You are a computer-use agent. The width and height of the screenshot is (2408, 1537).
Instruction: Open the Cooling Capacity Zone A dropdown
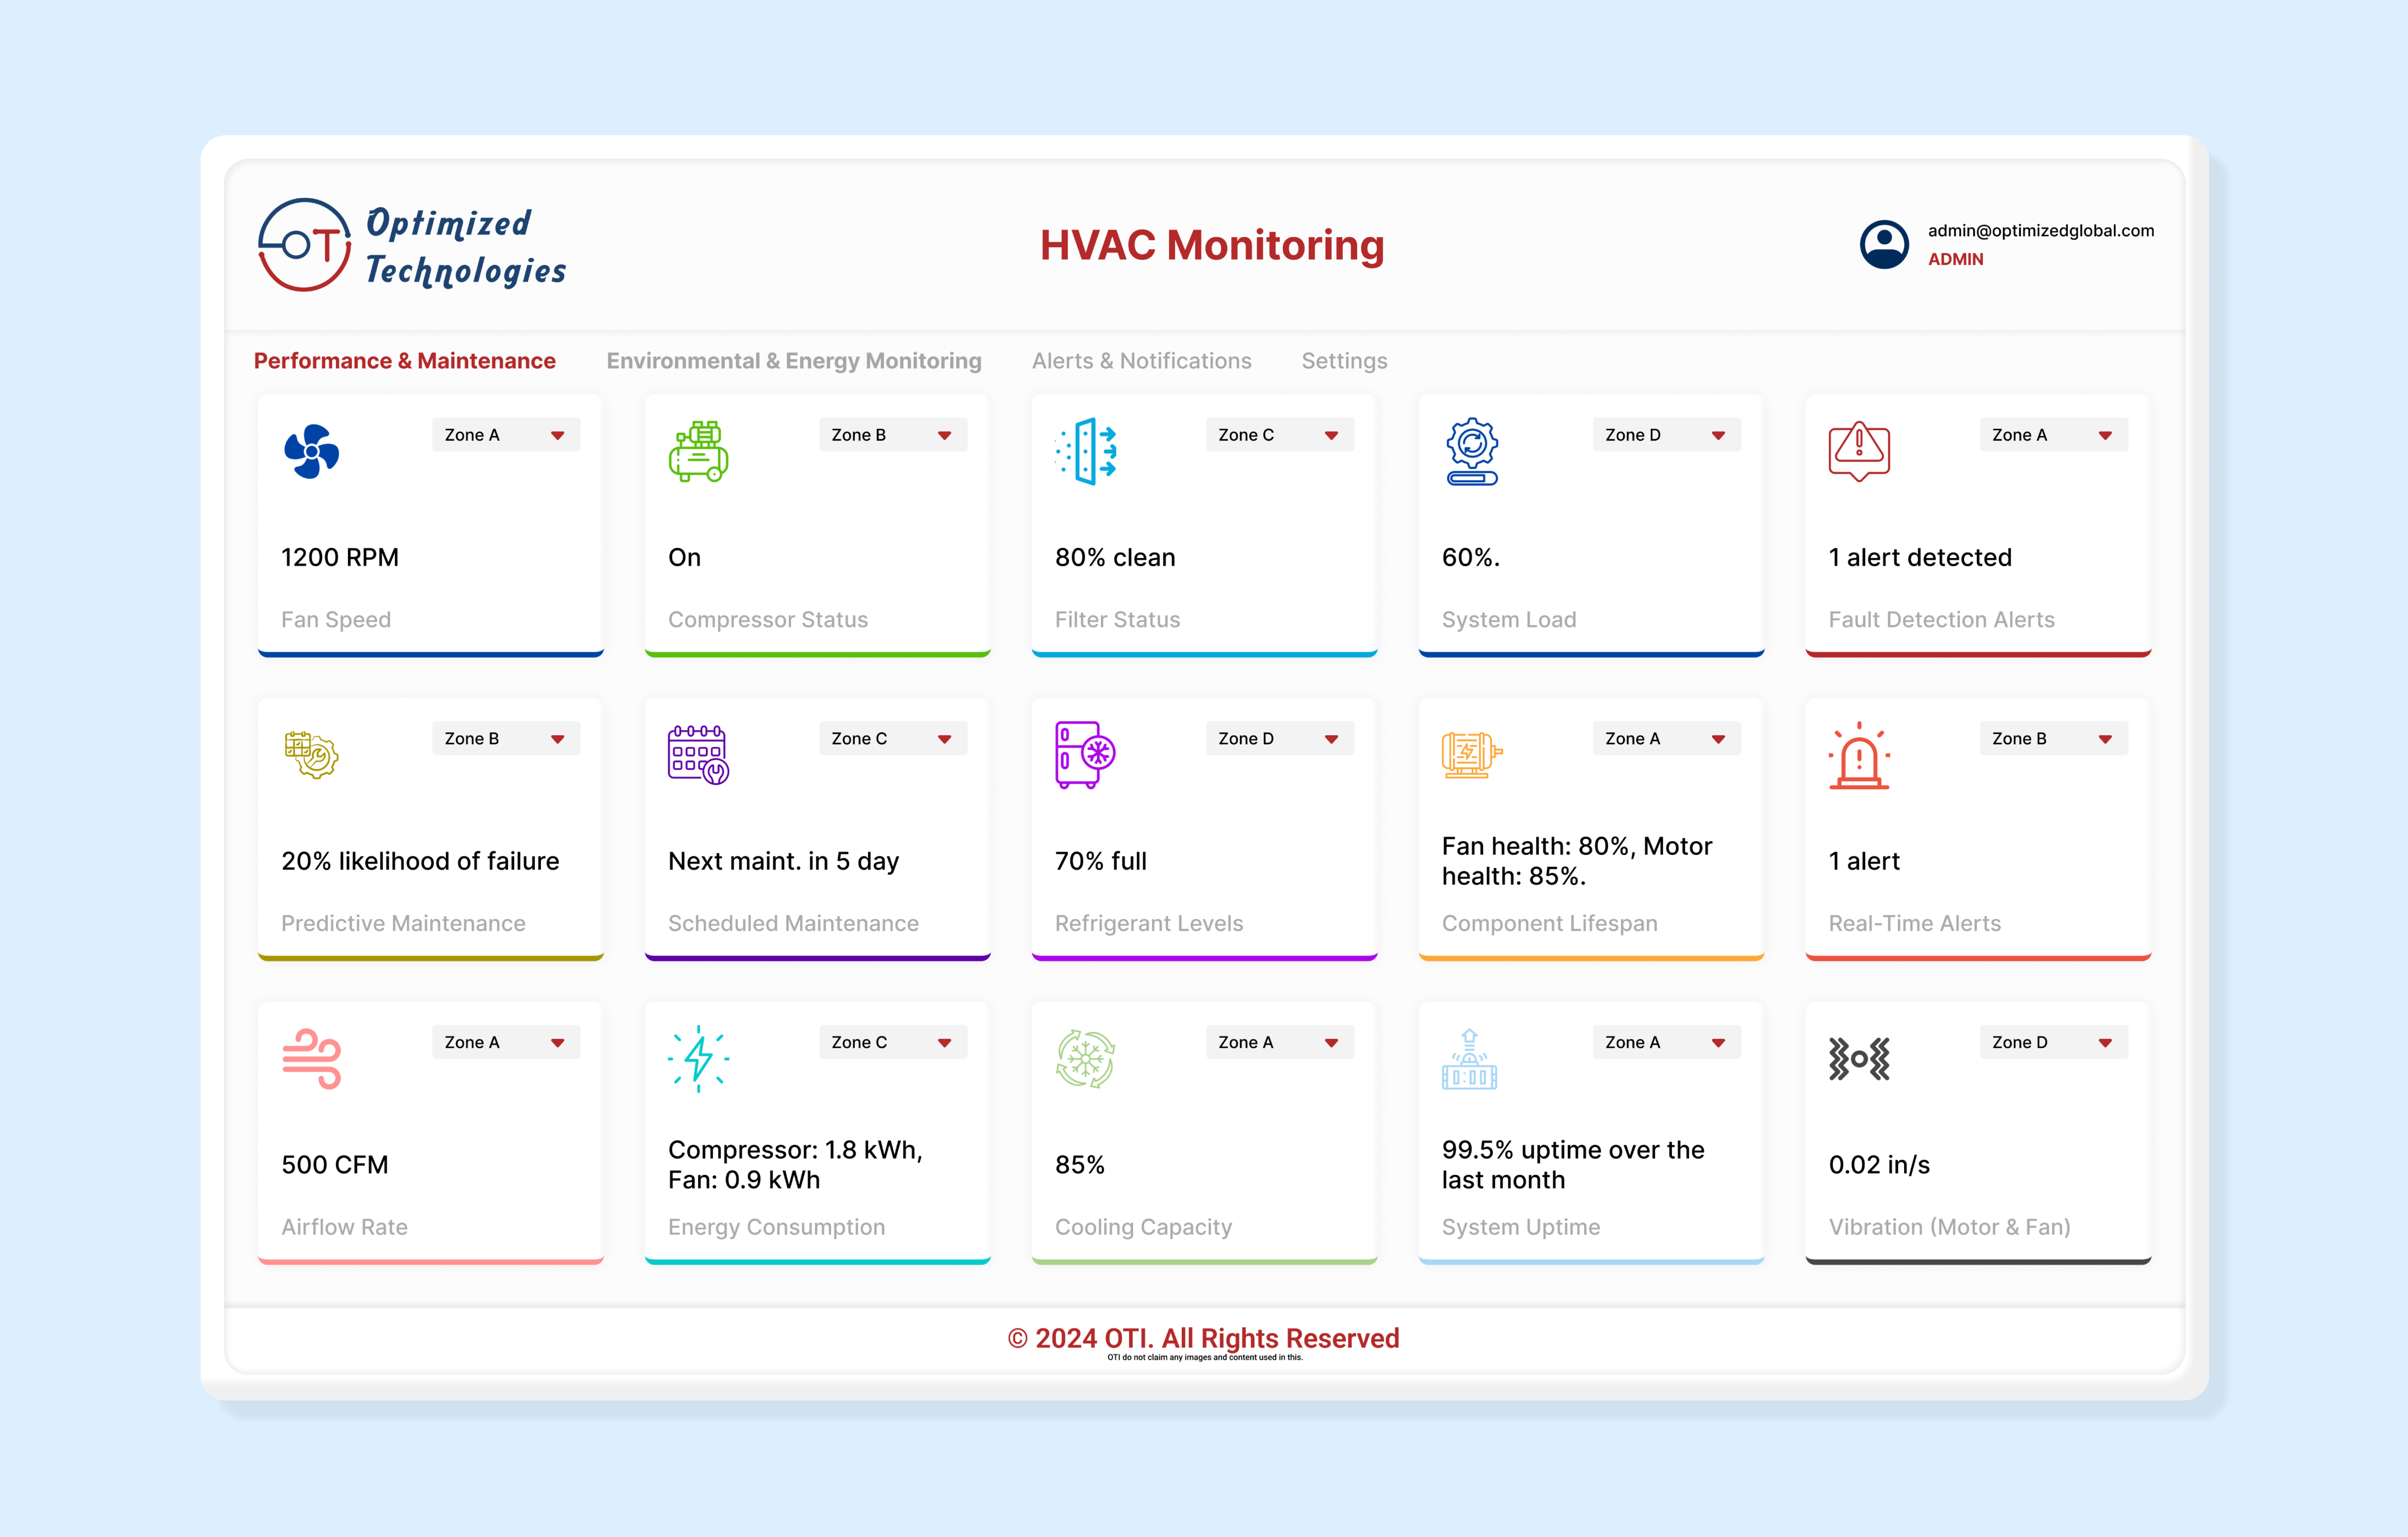coord(1280,1042)
